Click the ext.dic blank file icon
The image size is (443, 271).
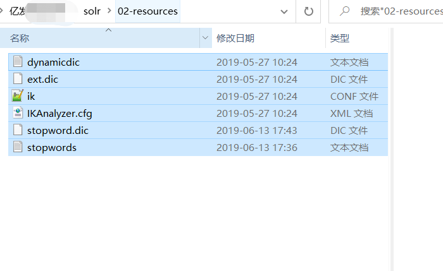pos(18,79)
